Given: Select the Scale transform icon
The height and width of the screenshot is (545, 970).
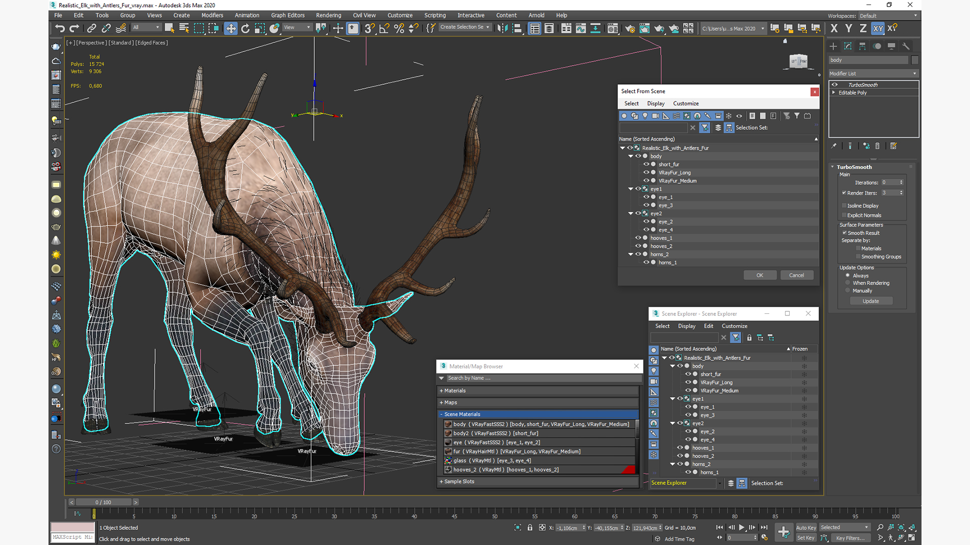Looking at the screenshot, I should click(x=259, y=28).
